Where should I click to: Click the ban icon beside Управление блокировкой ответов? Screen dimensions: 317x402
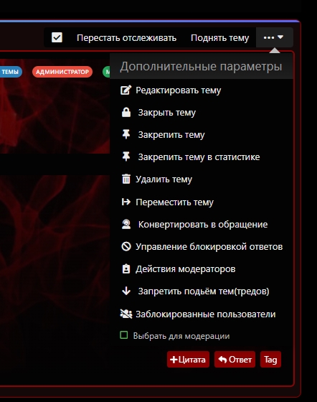point(126,247)
